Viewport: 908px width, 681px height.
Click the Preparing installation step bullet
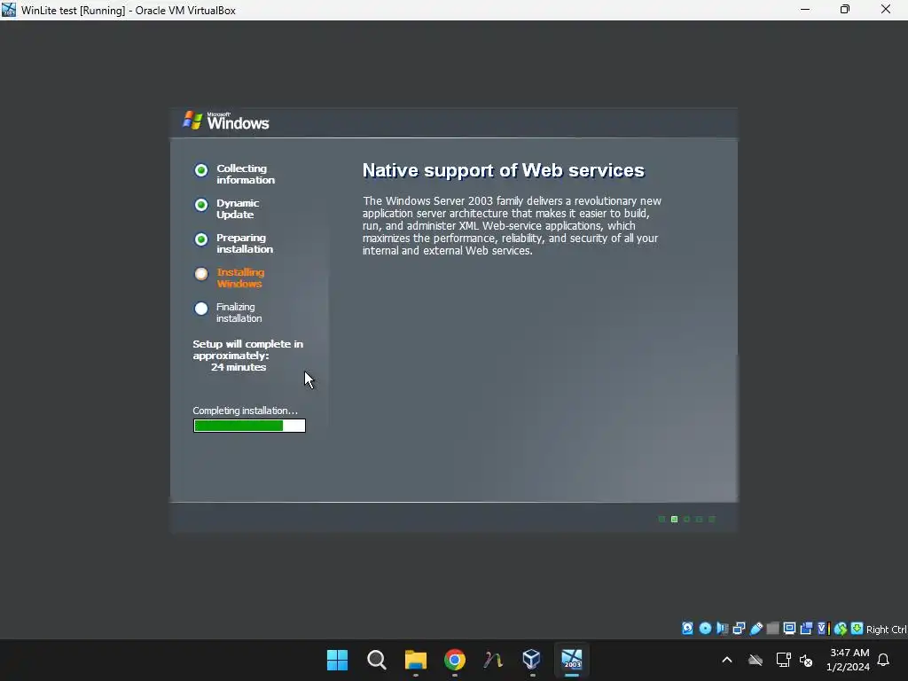pos(201,239)
